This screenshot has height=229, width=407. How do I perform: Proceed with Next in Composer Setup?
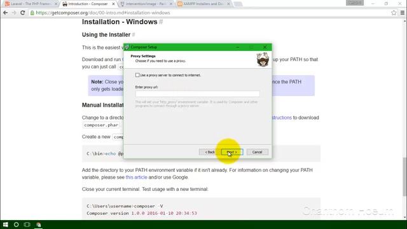pyautogui.click(x=232, y=152)
